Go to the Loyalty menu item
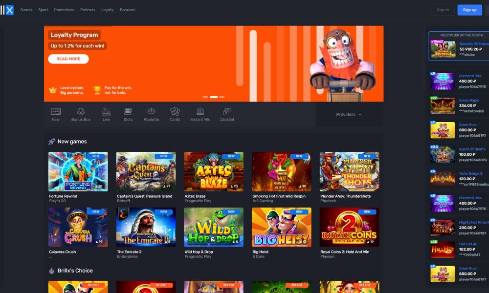Viewport: 489px width, 293px height. tap(108, 10)
